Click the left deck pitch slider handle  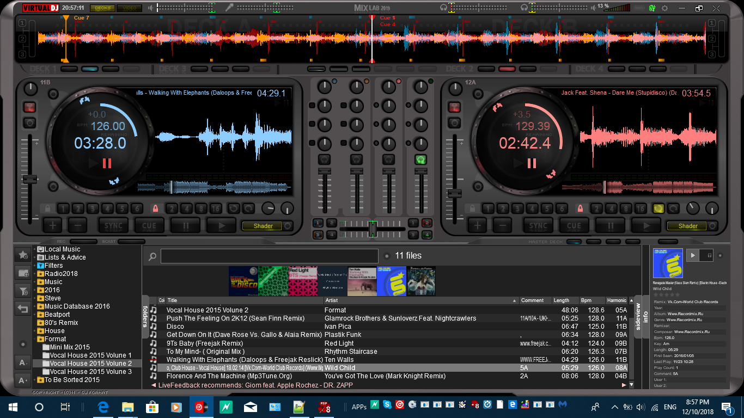29,179
